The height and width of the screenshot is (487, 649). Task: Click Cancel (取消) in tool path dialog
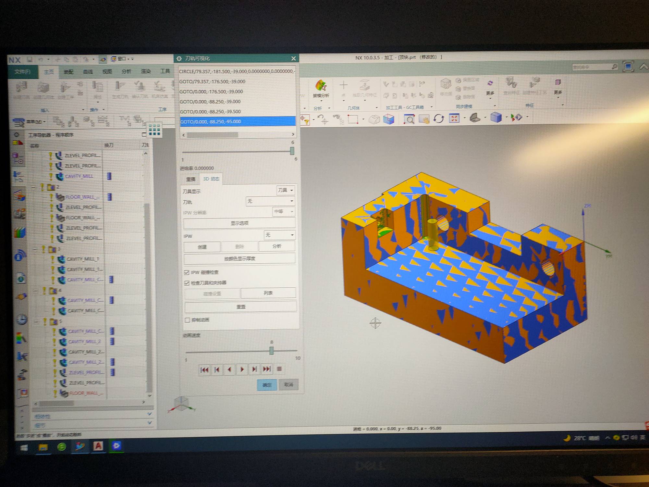[288, 385]
